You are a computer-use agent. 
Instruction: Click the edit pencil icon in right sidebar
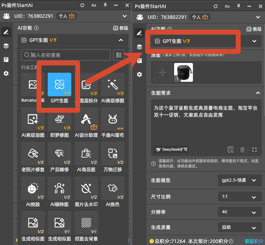[139, 33]
